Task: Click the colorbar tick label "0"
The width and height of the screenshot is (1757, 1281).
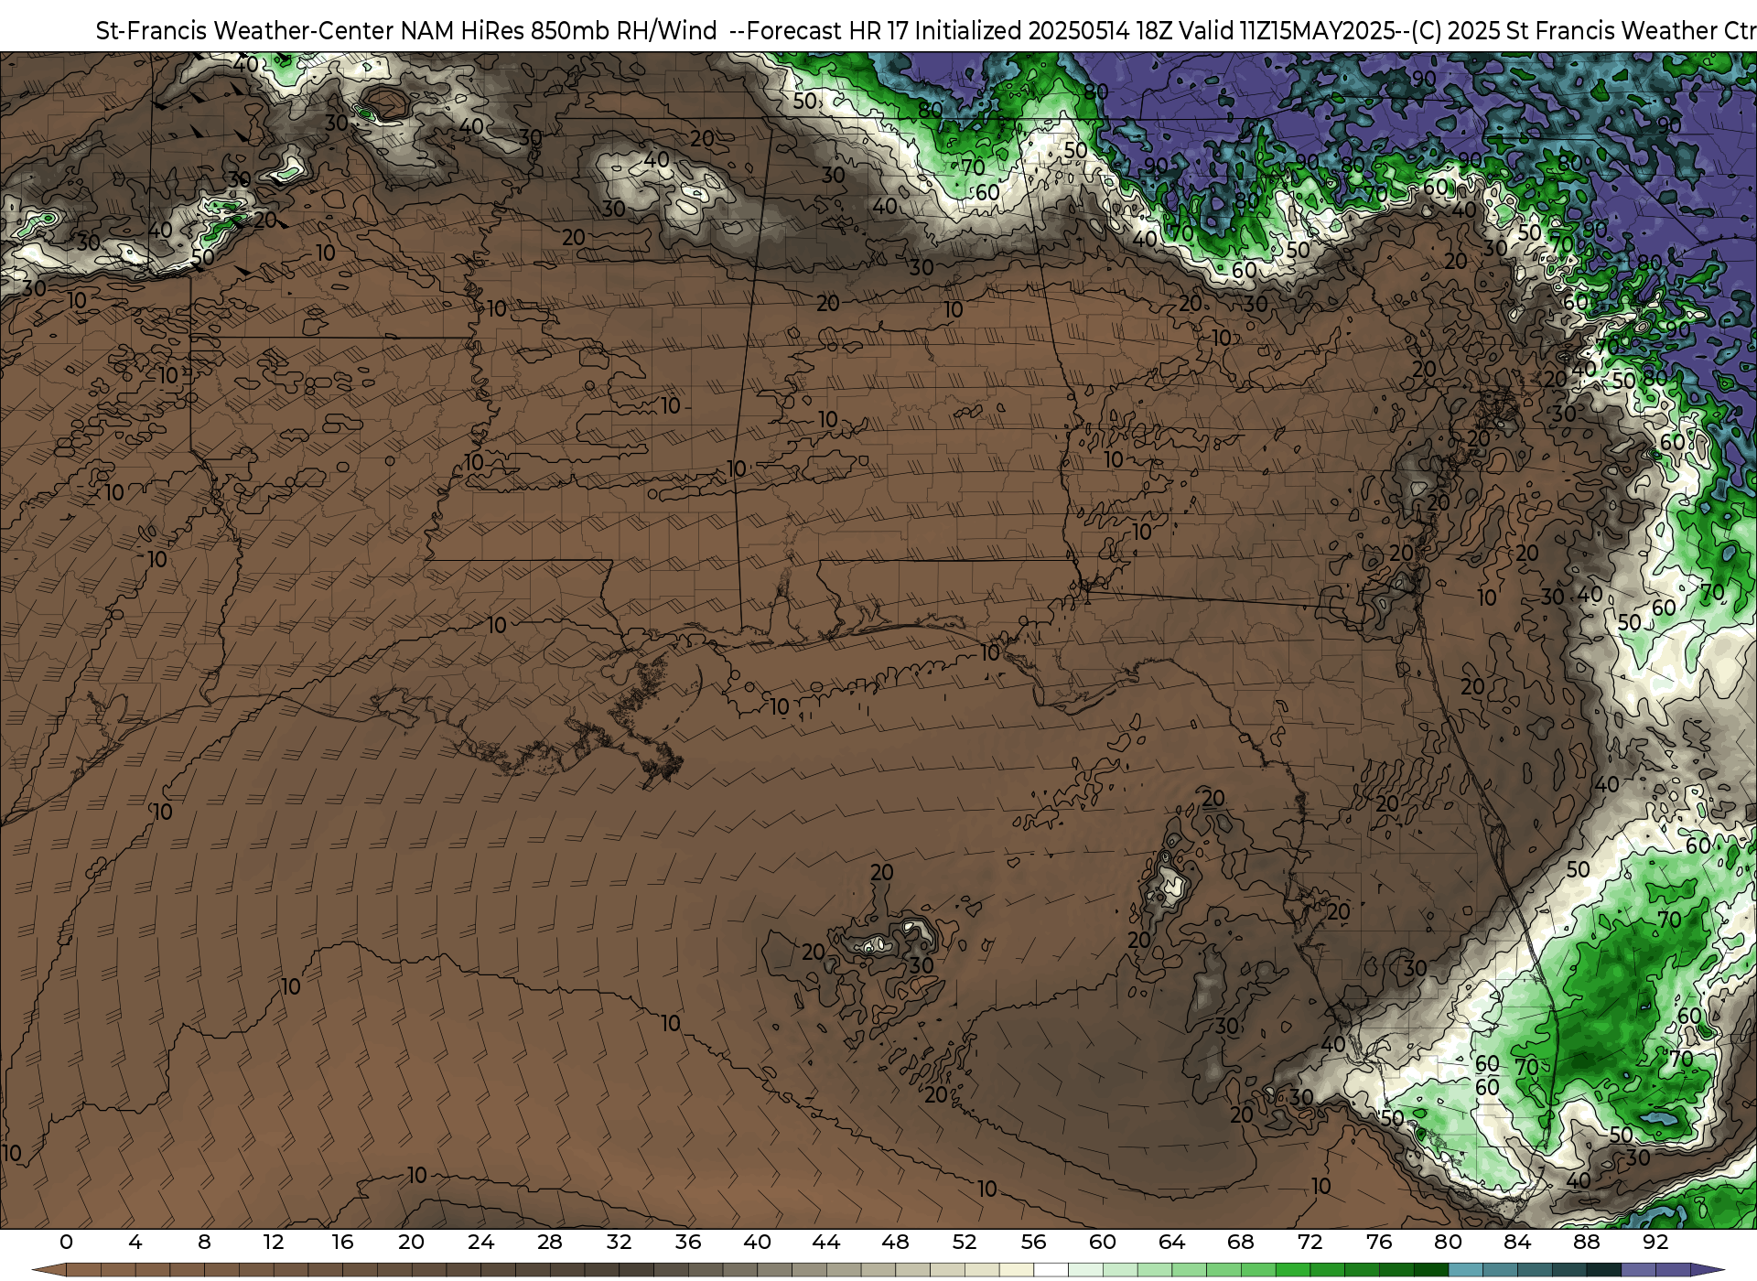Action: pos(66,1242)
